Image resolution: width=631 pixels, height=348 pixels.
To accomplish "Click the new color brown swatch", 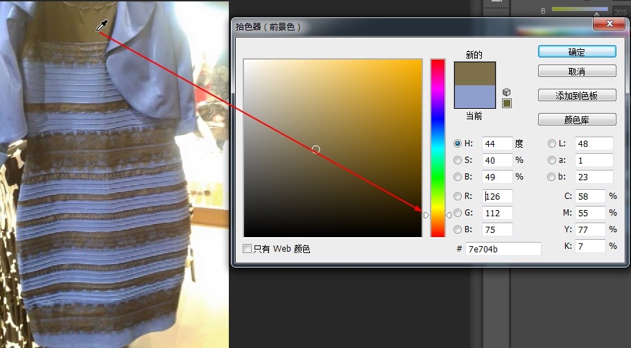I will tap(475, 74).
